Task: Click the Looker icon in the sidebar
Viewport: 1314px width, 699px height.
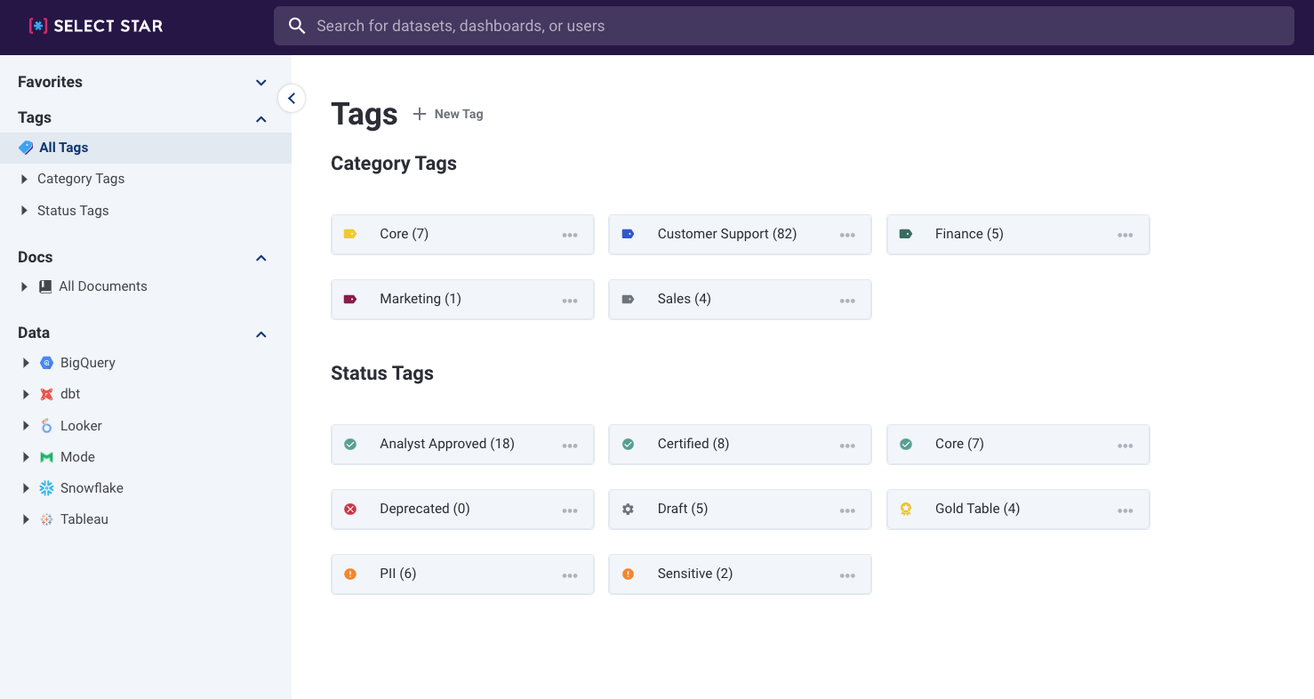Action: click(x=47, y=426)
